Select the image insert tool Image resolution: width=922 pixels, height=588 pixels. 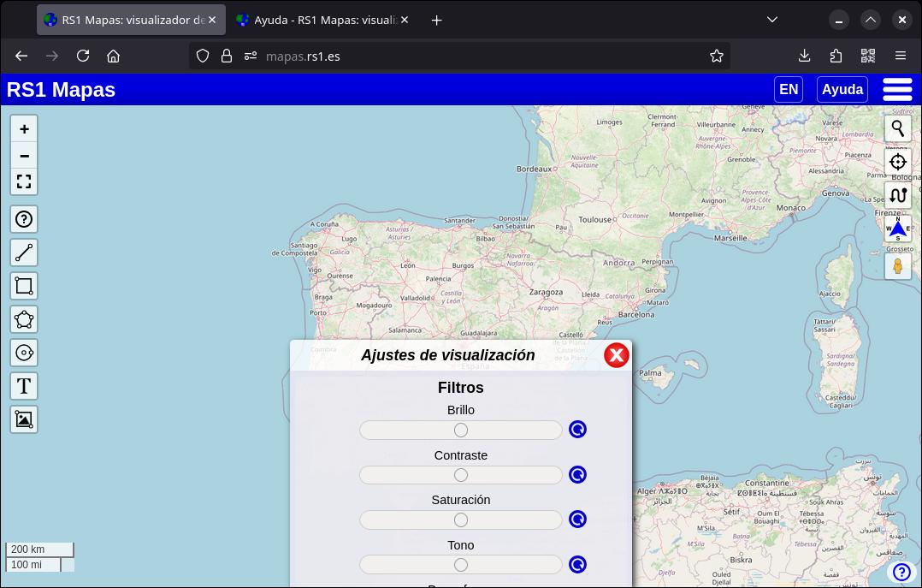(x=24, y=419)
